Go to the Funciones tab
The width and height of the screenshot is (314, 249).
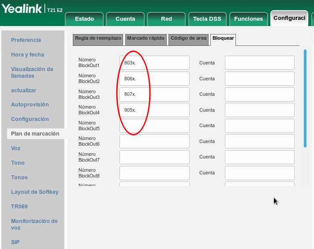tap(248, 19)
